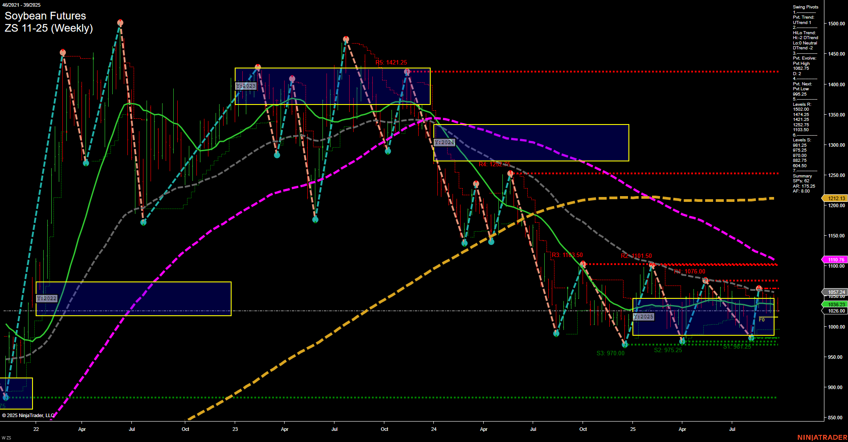Select the orange price marker showing 1212.13
The height and width of the screenshot is (442, 848).
836,198
